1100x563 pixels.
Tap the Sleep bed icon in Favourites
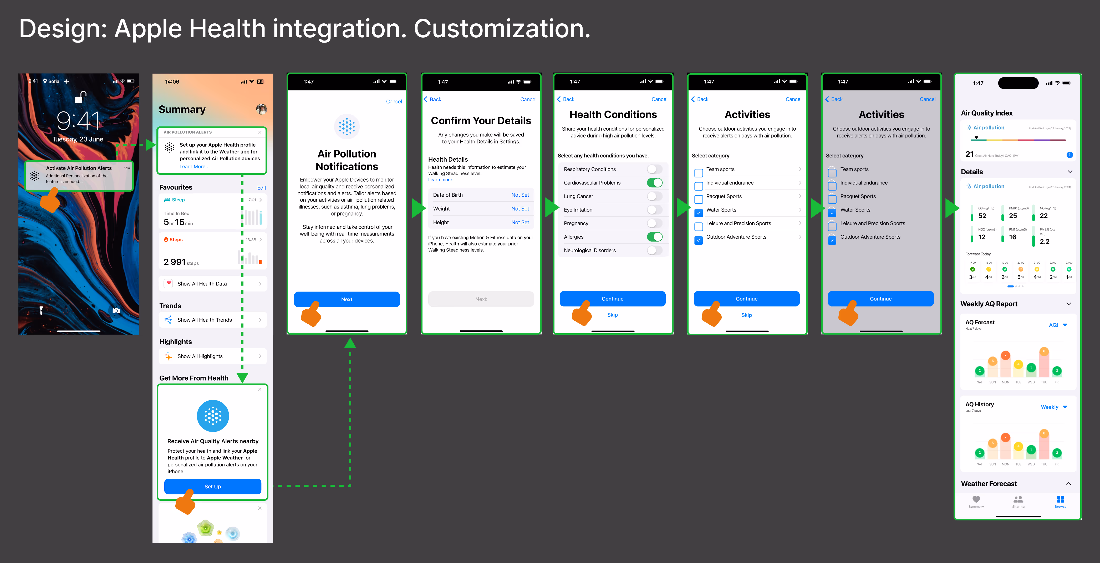[x=167, y=200]
